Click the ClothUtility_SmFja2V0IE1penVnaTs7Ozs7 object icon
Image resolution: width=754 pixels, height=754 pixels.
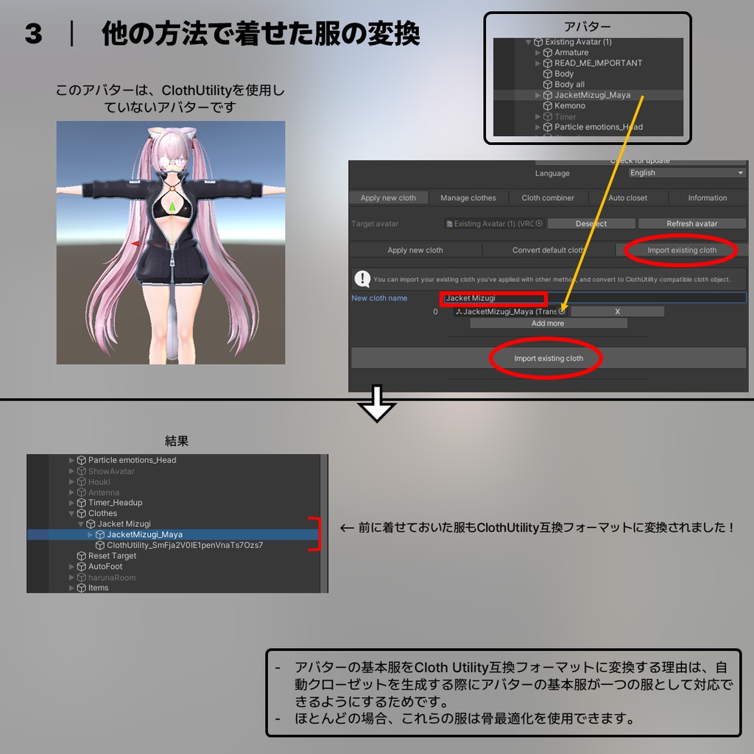click(x=99, y=545)
